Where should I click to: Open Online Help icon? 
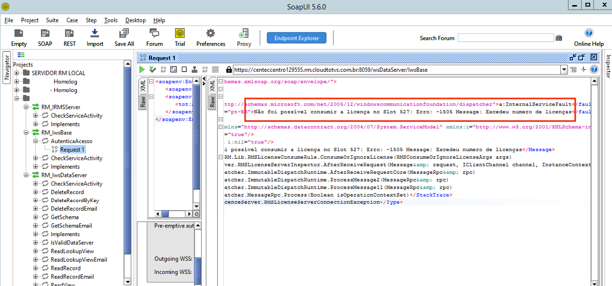[589, 33]
